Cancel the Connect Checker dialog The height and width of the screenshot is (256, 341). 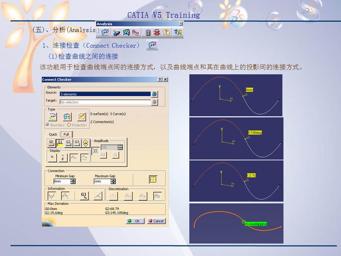click(157, 221)
